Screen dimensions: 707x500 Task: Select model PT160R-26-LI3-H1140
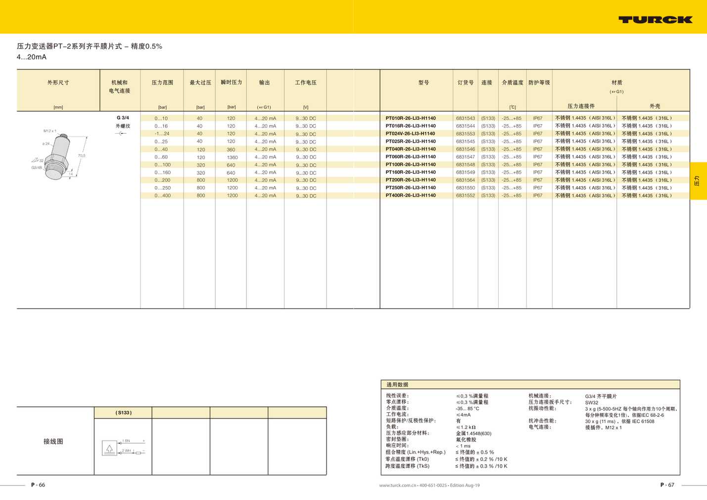[x=411, y=172]
